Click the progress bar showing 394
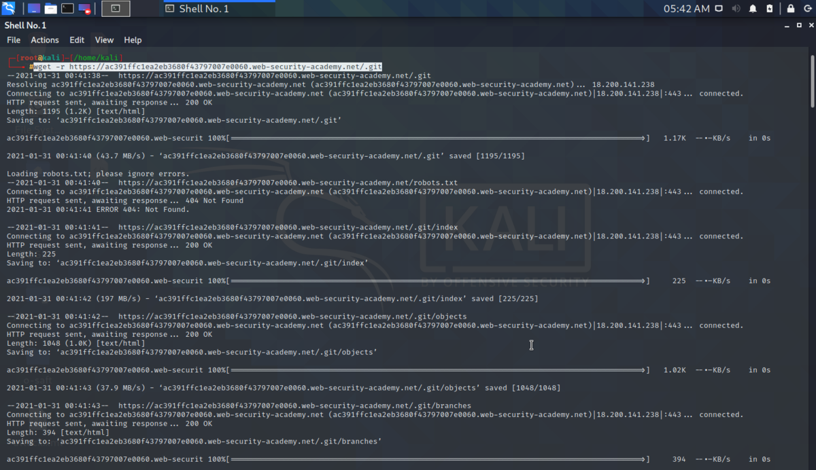The width and height of the screenshot is (816, 470). (x=438, y=459)
